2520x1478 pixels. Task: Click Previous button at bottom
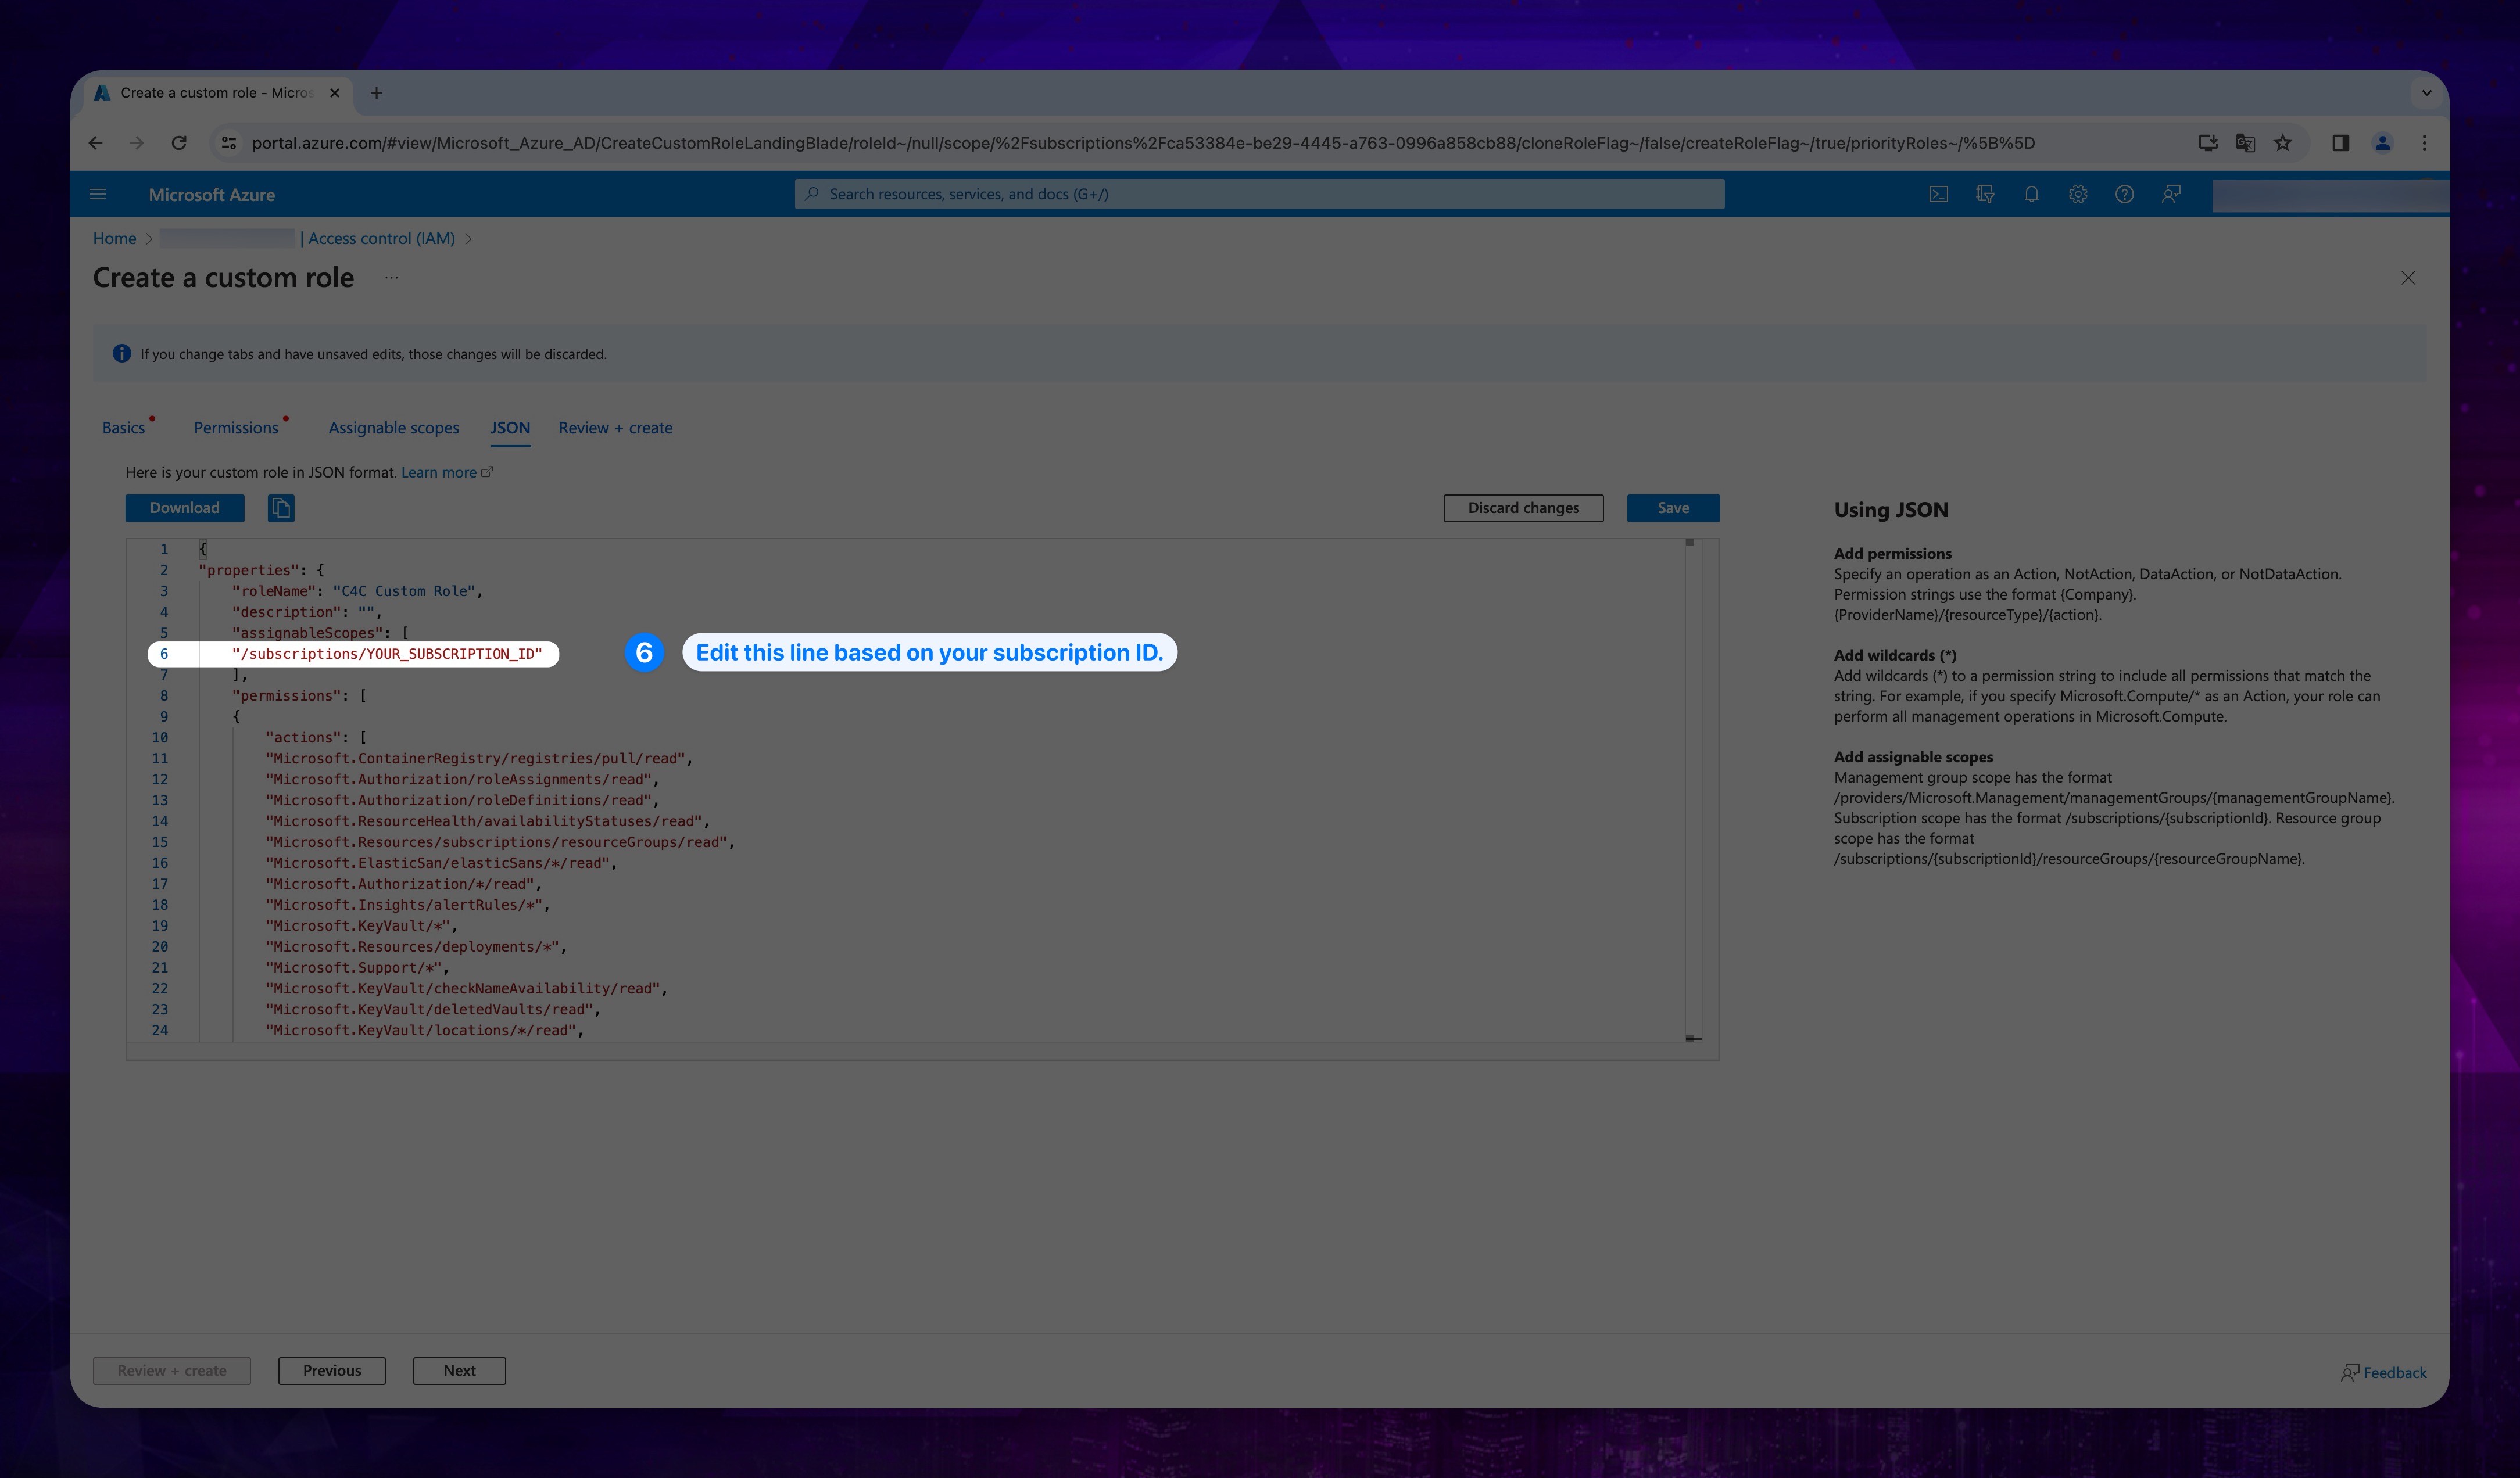332,1370
